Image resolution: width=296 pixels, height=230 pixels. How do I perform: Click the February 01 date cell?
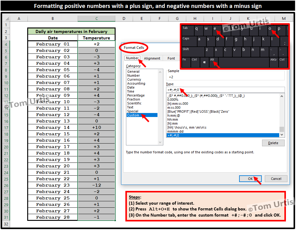(53, 44)
